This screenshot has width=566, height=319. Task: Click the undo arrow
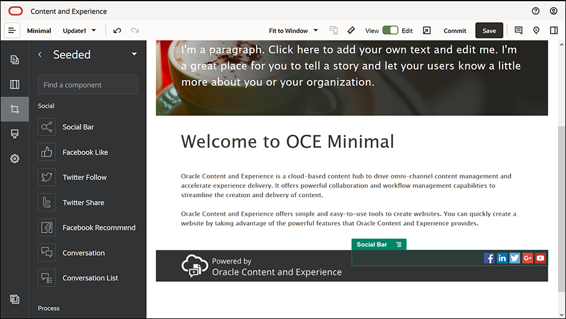pos(117,31)
